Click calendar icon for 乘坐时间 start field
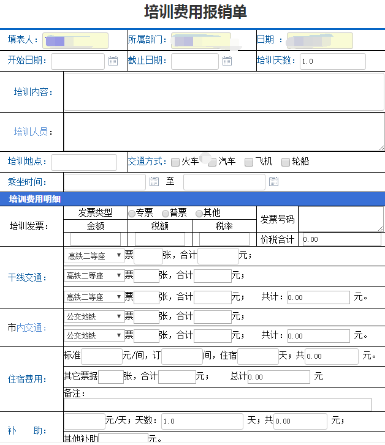This screenshot has height=445, width=385. point(154,182)
